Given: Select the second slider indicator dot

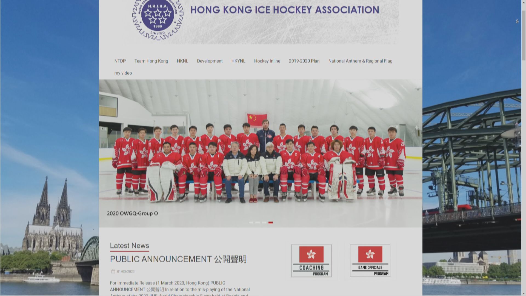Looking at the screenshot, I should coord(258,223).
